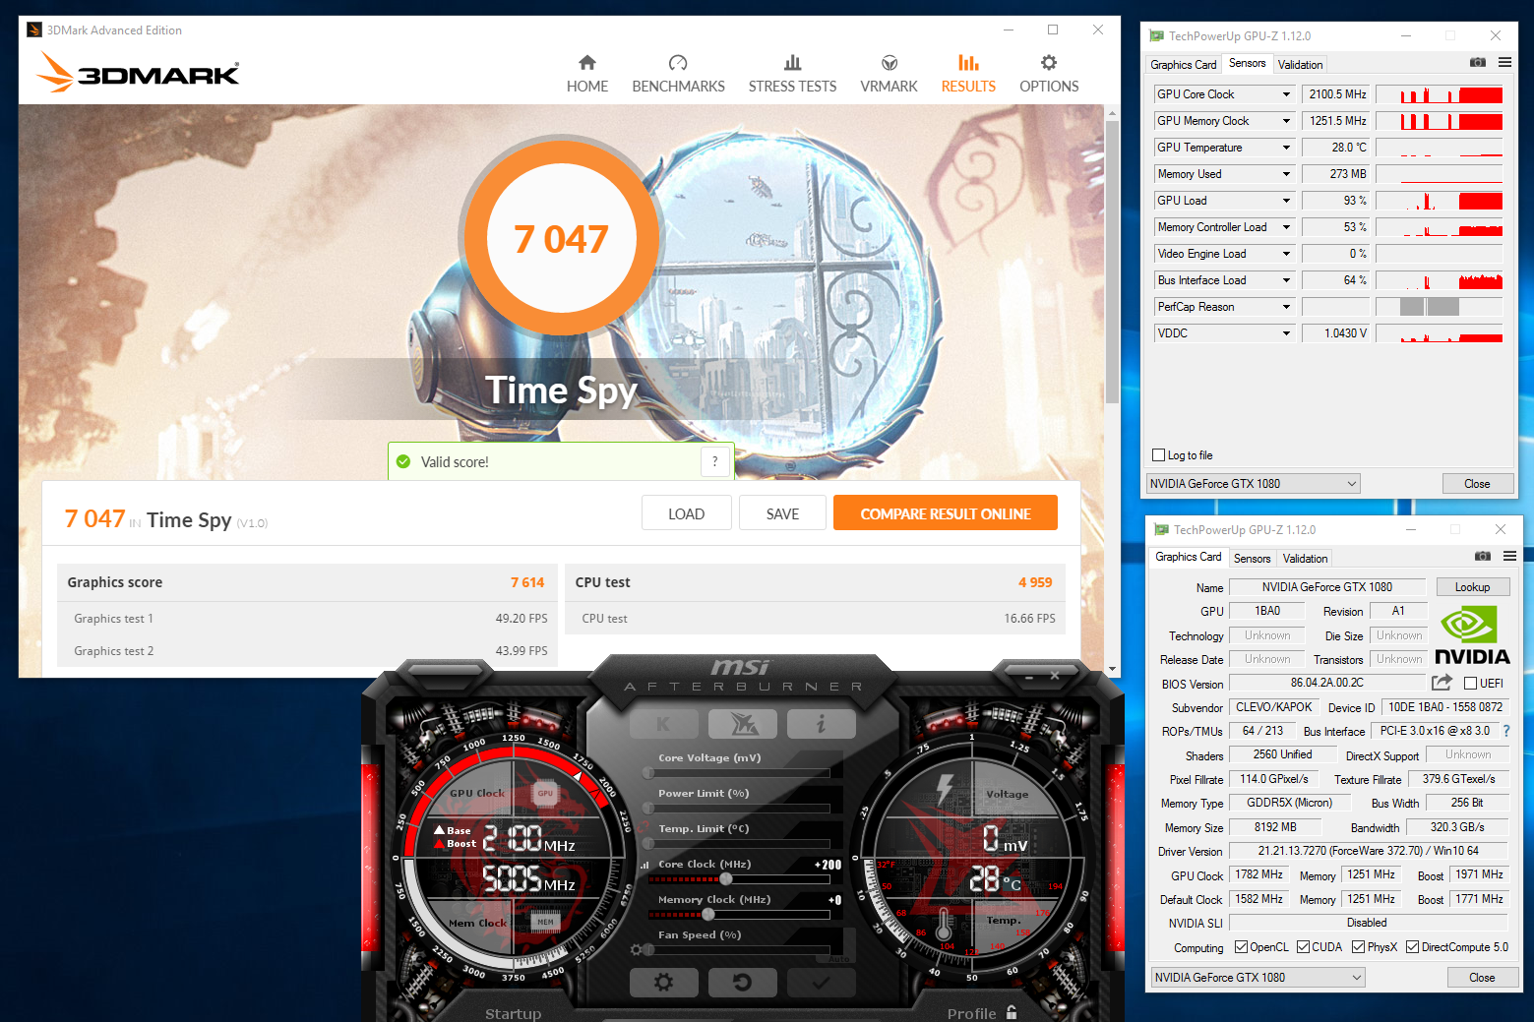Image resolution: width=1534 pixels, height=1022 pixels.
Task: Open the Memory Controller Load sensor dropdown
Action: click(1286, 227)
